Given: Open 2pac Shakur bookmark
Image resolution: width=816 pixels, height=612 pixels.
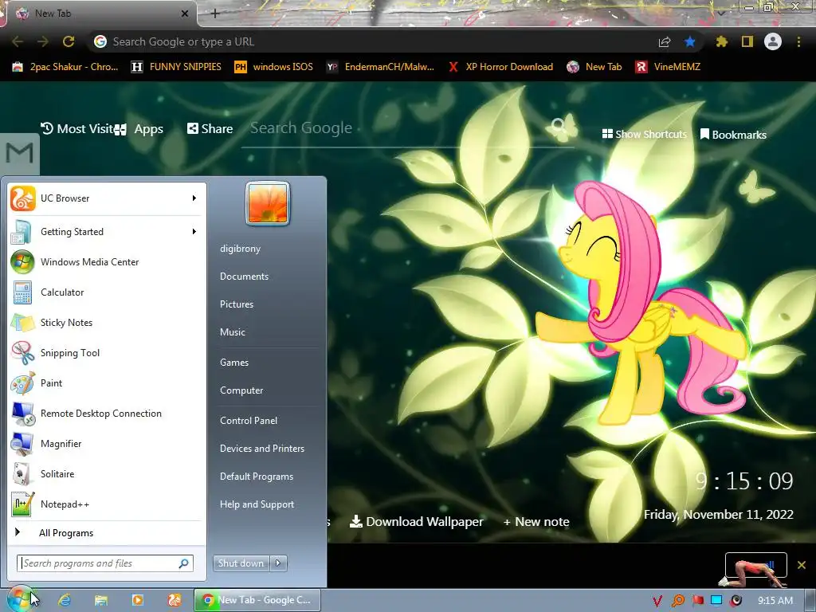Looking at the screenshot, I should (x=65, y=67).
